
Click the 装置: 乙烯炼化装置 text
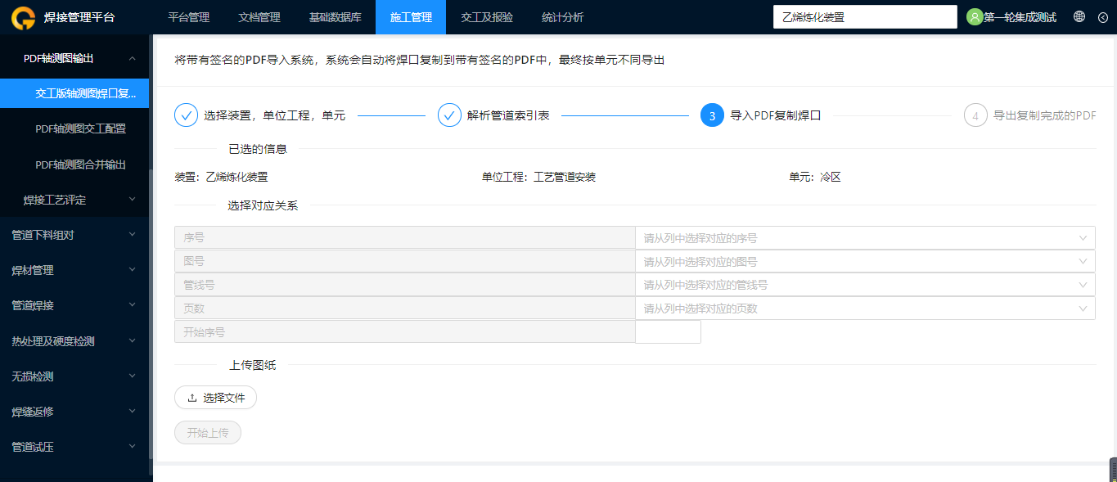(x=221, y=177)
